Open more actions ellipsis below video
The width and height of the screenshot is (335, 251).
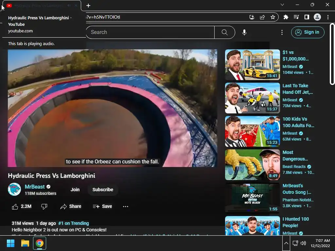pos(126,207)
